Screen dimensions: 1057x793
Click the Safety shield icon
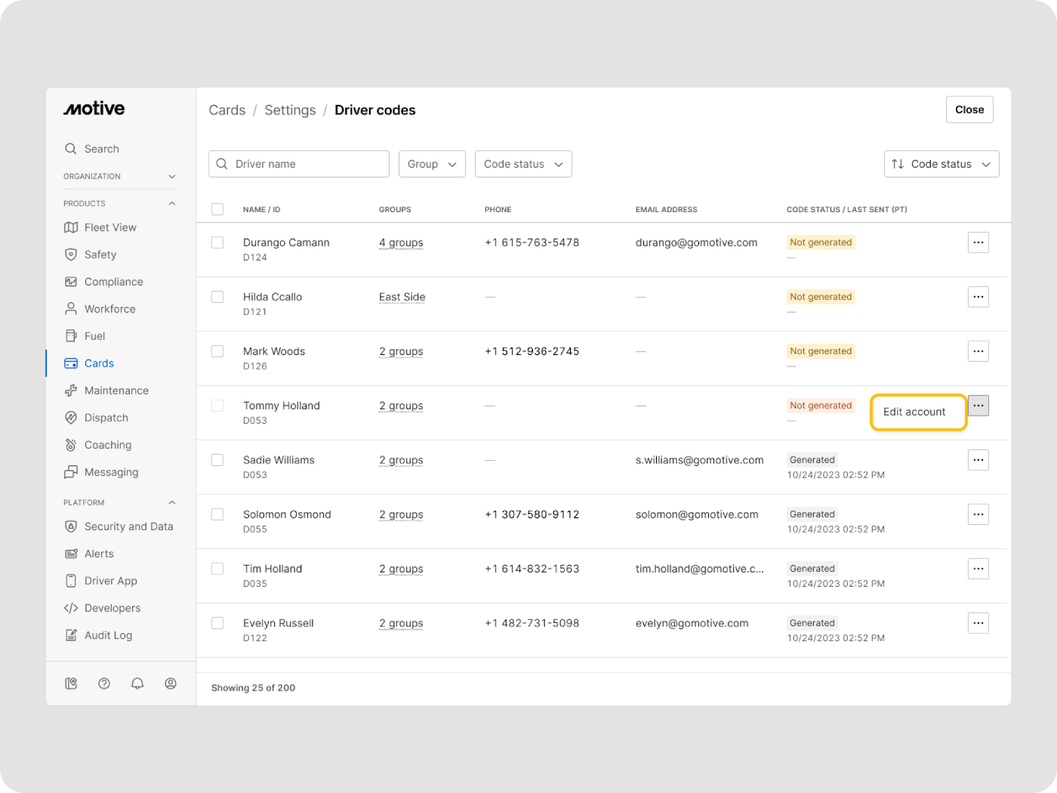click(x=71, y=254)
